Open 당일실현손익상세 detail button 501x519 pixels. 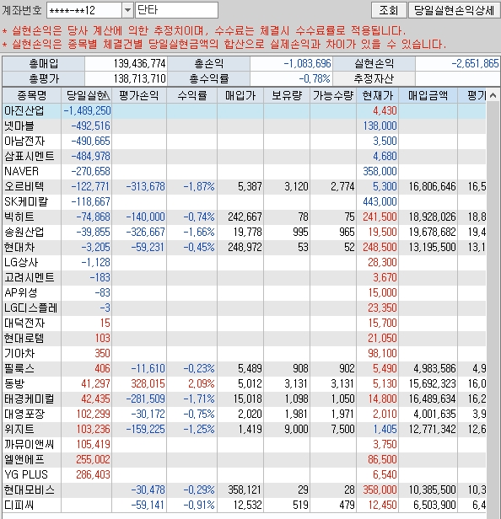pyautogui.click(x=454, y=10)
